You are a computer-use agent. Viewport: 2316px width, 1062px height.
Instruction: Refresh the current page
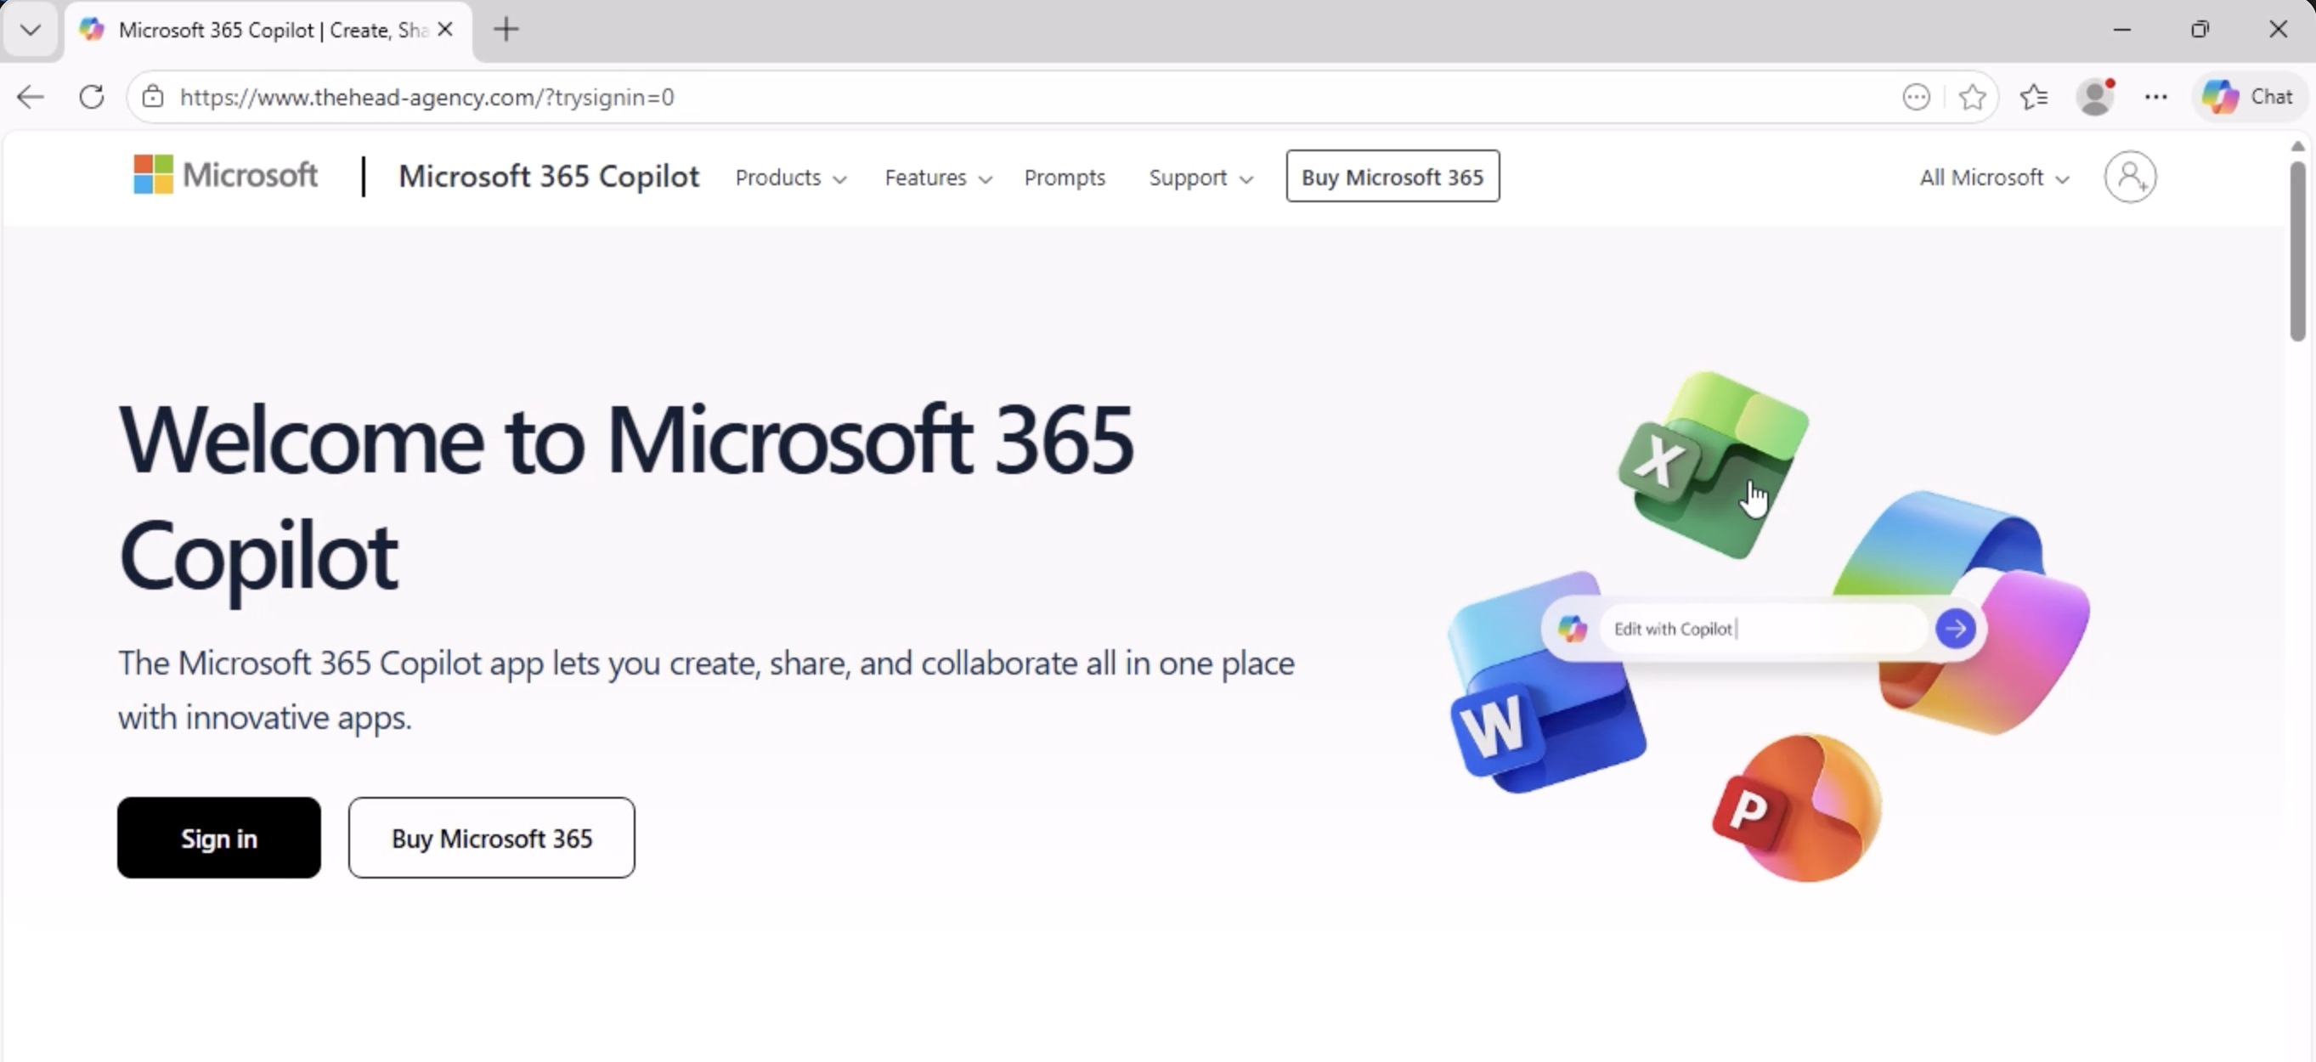point(92,96)
